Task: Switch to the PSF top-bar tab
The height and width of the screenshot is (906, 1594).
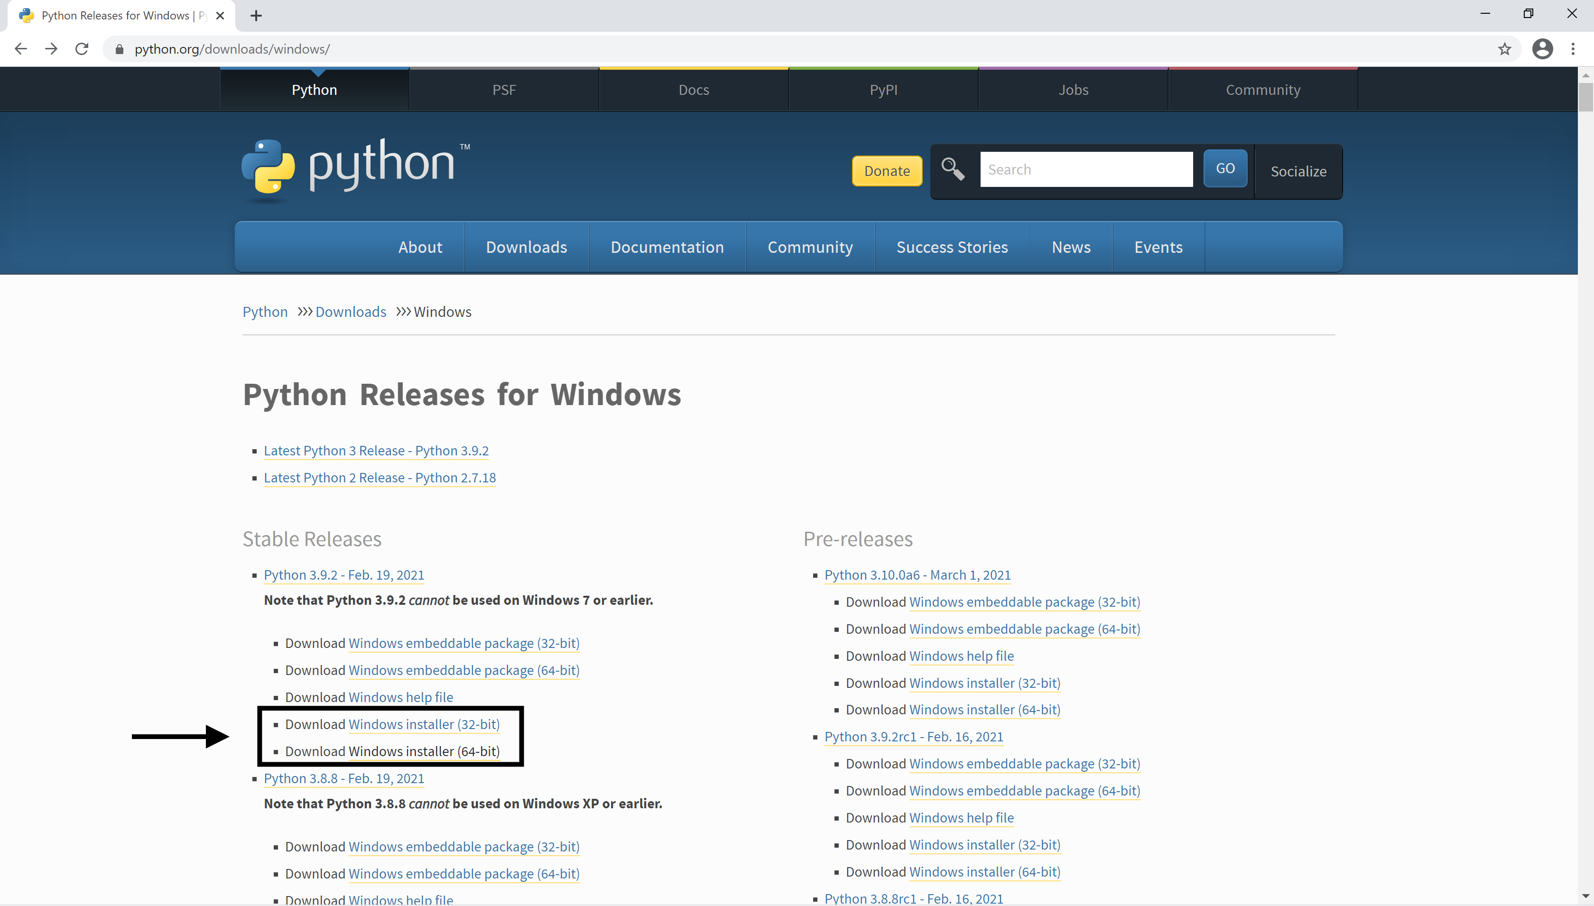Action: 504,90
